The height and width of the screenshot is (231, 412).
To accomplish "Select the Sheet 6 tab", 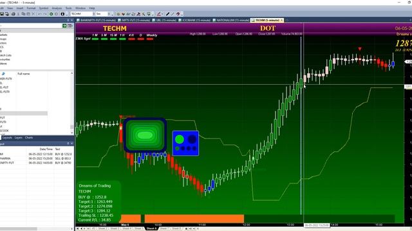I will (x=151, y=228).
